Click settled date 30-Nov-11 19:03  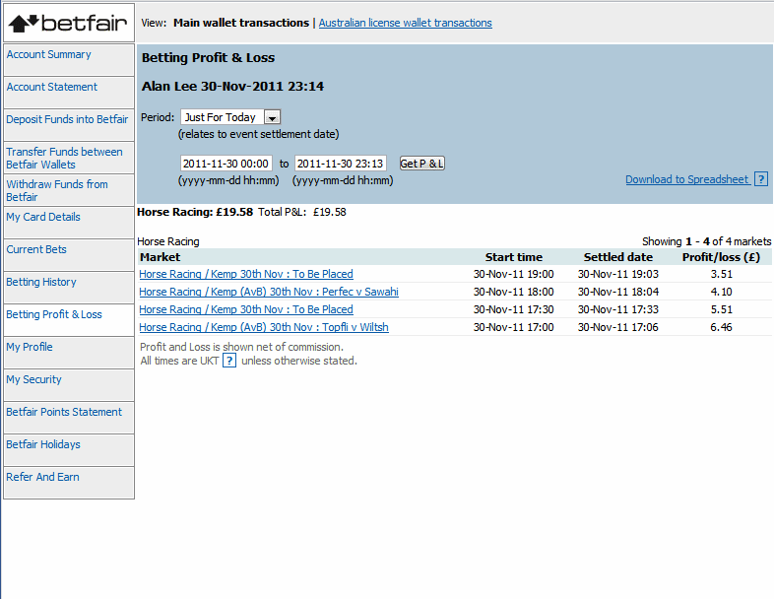click(618, 274)
